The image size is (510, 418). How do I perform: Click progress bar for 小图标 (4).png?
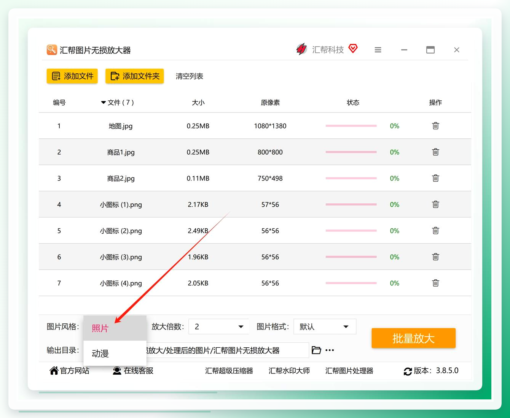(351, 283)
